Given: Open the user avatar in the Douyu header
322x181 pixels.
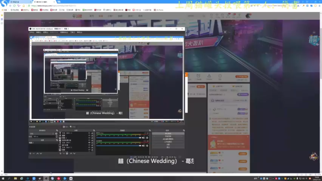Looking at the screenshot, I should 248,16.
